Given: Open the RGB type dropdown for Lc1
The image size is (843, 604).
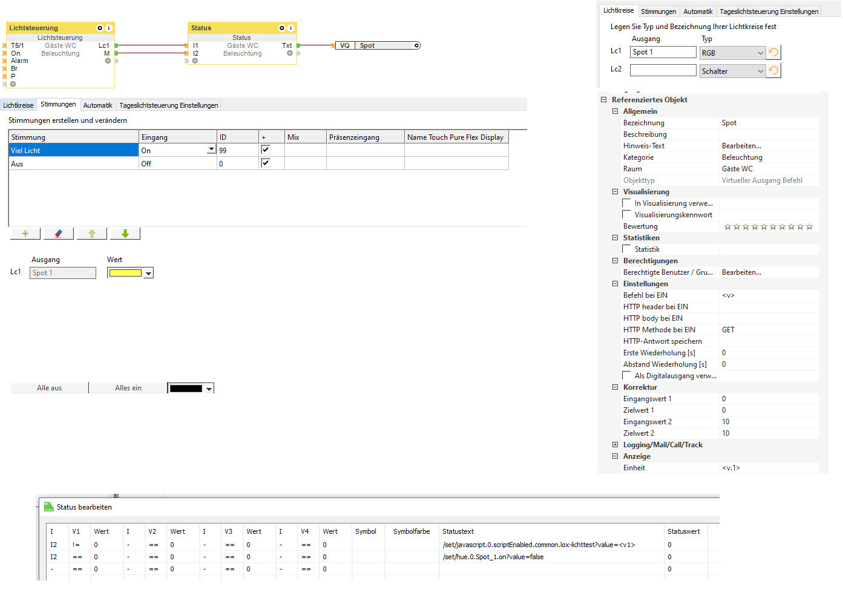Looking at the screenshot, I should [732, 53].
